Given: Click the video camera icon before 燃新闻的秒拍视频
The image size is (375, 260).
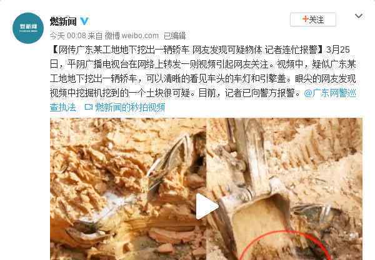Looking at the screenshot, I should coord(89,107).
